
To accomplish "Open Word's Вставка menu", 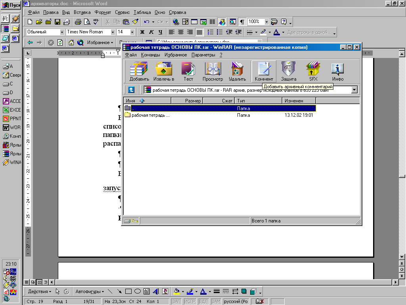I will tap(82, 12).
